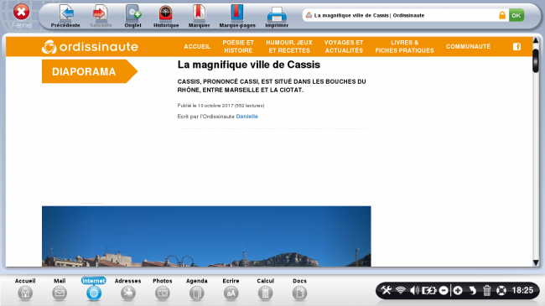Zoom in with the plus circle icon
Image resolution: width=545 pixels, height=306 pixels.
pyautogui.click(x=458, y=290)
